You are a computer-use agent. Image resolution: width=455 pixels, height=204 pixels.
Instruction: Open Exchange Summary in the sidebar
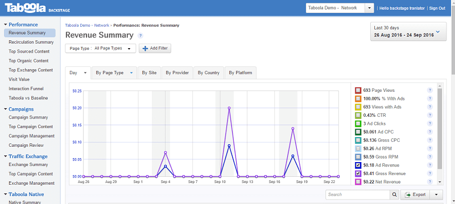(28, 165)
